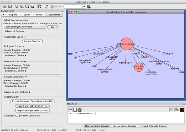Click the zoom out magnifier icon
Screen dimensions: 186x132
17,6
